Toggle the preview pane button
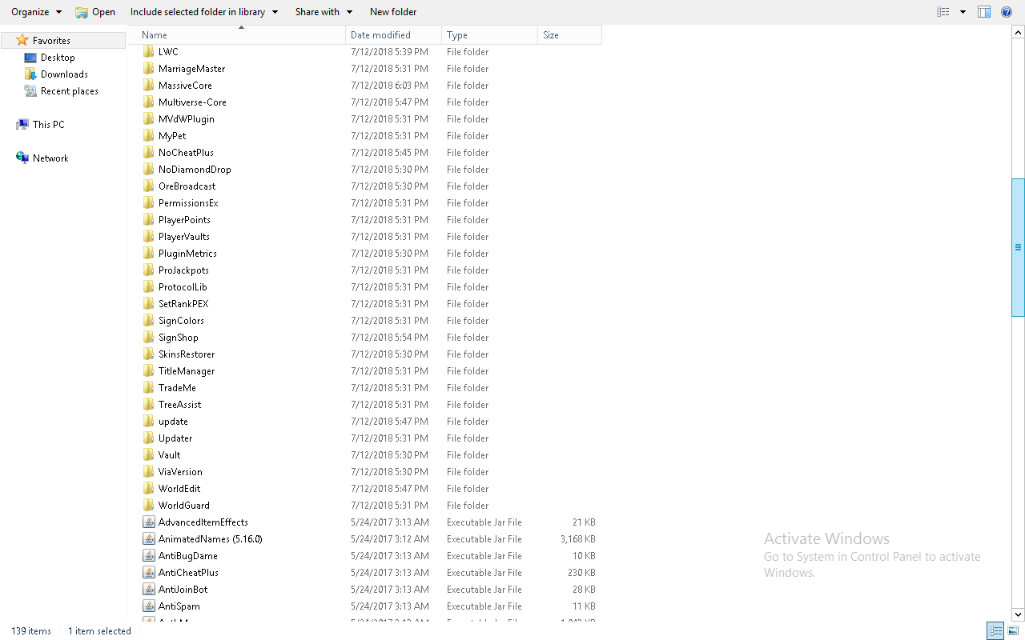The image size is (1025, 640). pyautogui.click(x=984, y=12)
